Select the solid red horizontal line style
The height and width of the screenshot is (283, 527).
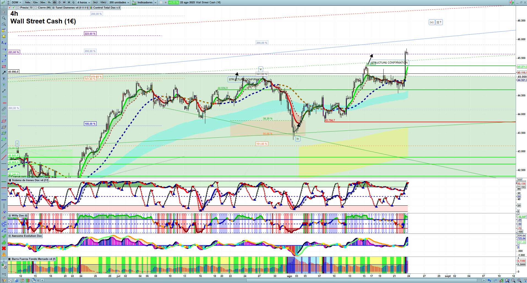click(x=4, y=188)
